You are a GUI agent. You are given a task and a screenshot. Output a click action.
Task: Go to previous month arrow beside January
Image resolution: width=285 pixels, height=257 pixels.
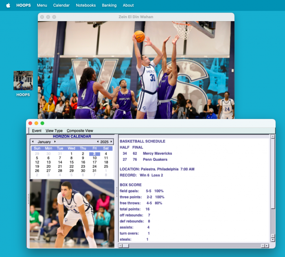(33, 142)
